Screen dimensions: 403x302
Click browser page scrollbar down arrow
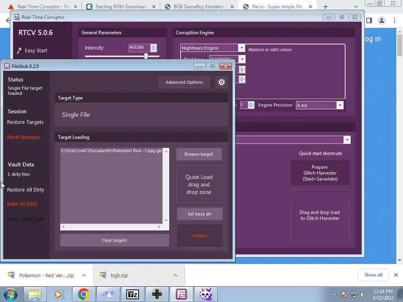(400, 260)
